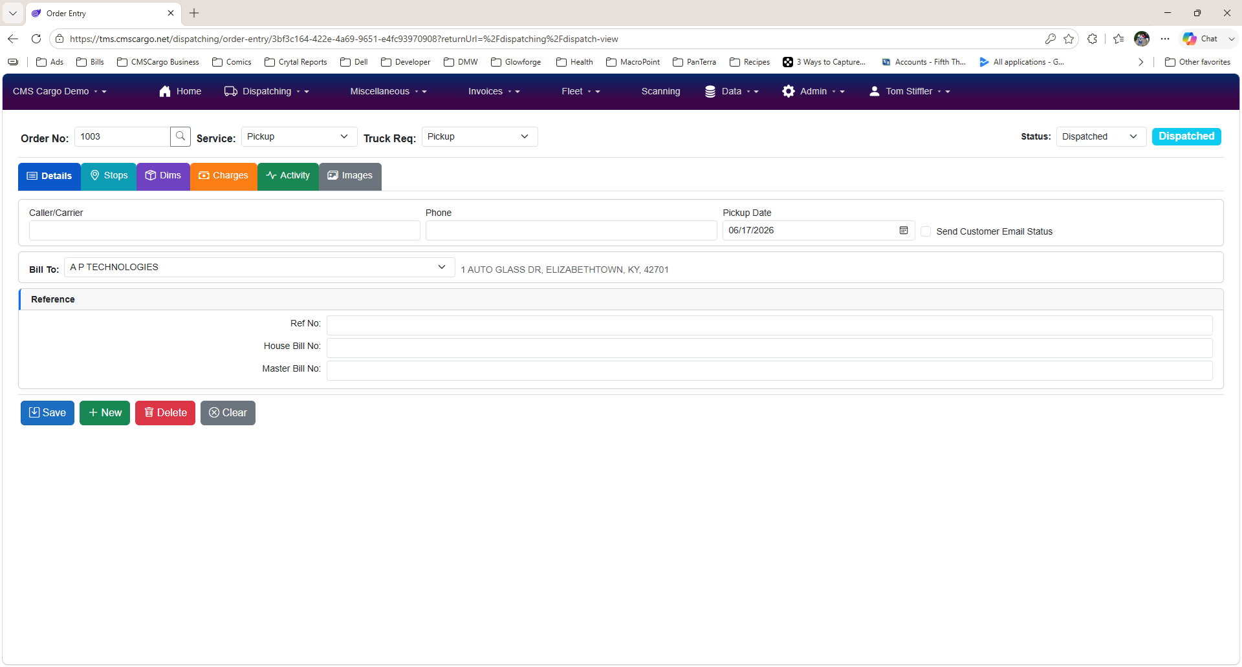
Task: Add this page to favorites with the star icon
Action: [1069, 39]
